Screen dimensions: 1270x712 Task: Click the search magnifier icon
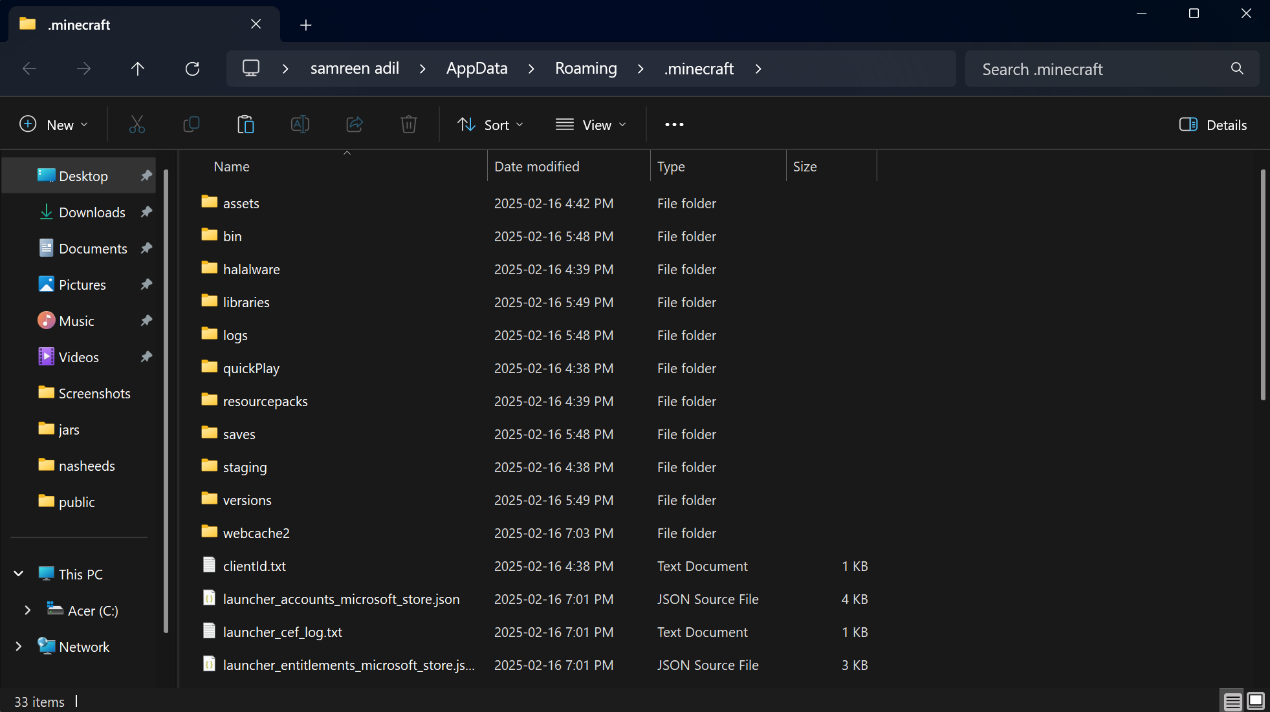point(1237,69)
